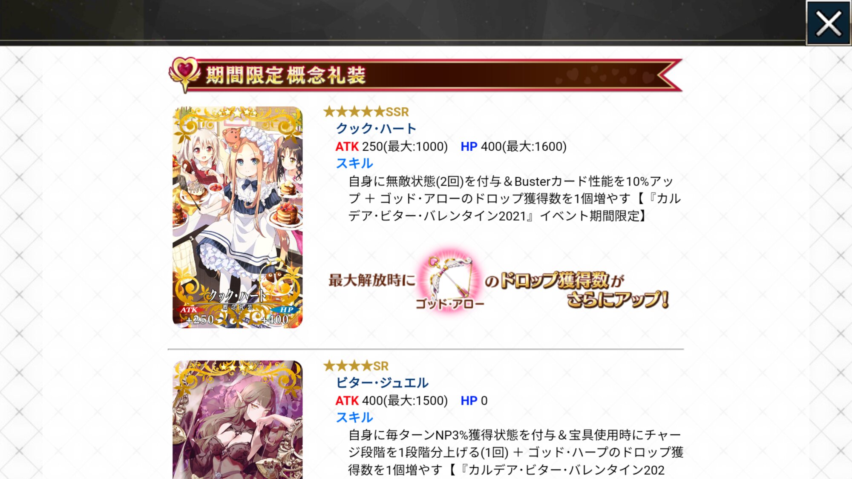Click the second スキル heading
This screenshot has width=852, height=479.
(x=354, y=418)
